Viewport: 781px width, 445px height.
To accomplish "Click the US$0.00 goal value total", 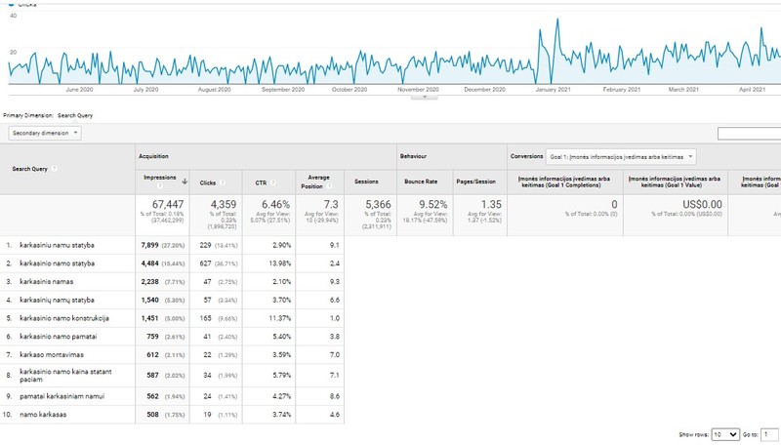I will (702, 205).
